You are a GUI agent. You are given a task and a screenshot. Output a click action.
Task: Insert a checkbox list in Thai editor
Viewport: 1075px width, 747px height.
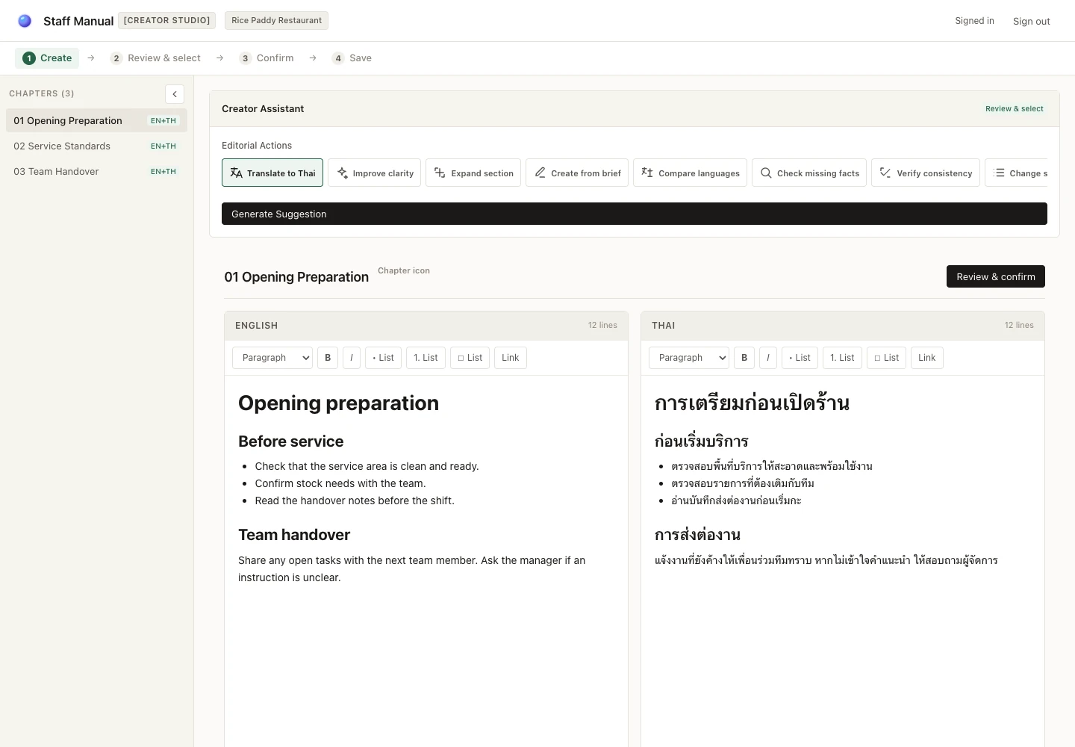pos(887,358)
